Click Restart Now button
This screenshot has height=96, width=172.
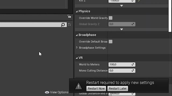tap(96, 88)
